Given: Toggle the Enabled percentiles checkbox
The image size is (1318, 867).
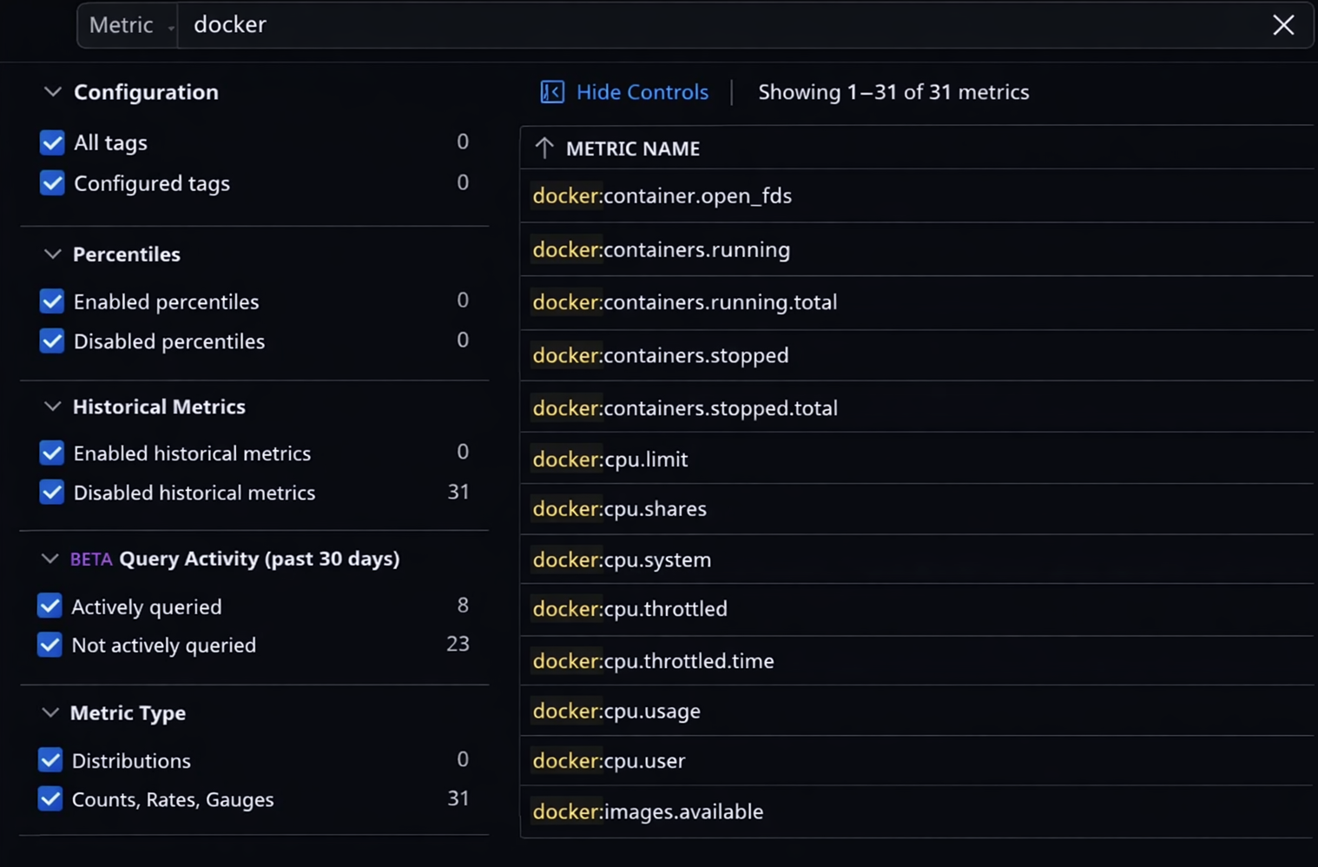Looking at the screenshot, I should click(x=52, y=301).
